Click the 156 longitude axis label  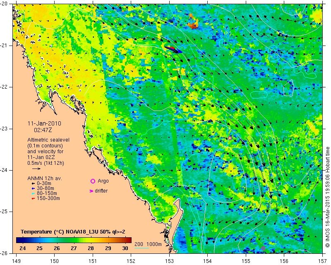[284, 261]
